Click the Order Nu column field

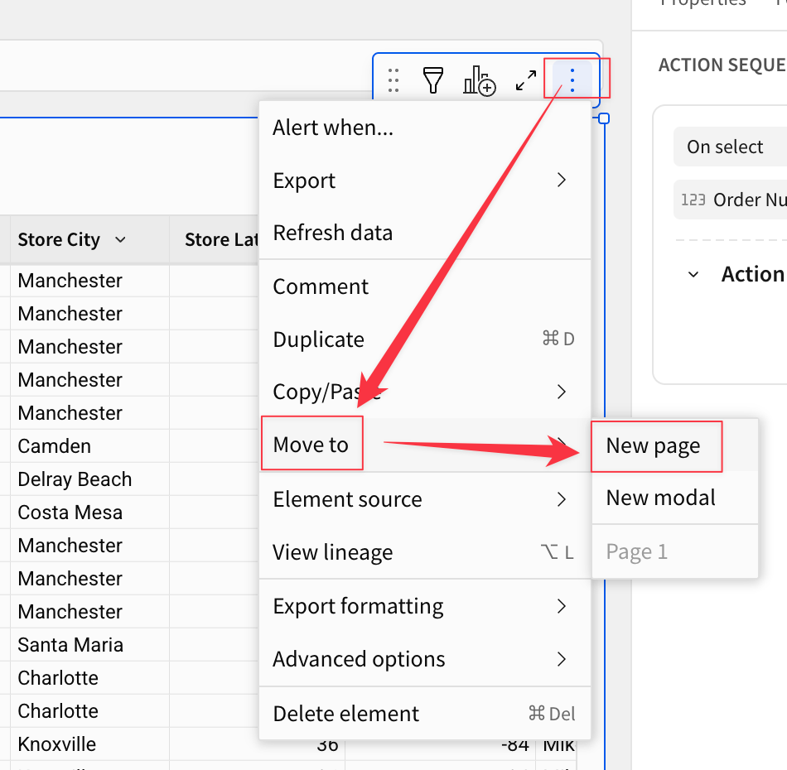coord(731,200)
